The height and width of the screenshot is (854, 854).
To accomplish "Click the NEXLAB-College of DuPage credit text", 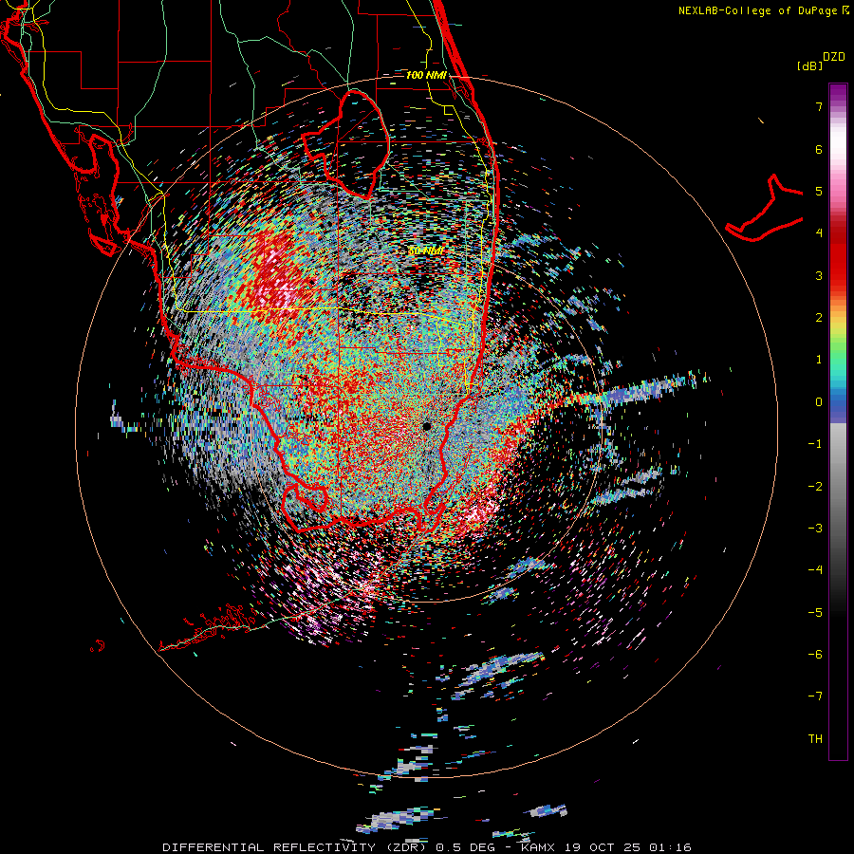I will tap(762, 10).
